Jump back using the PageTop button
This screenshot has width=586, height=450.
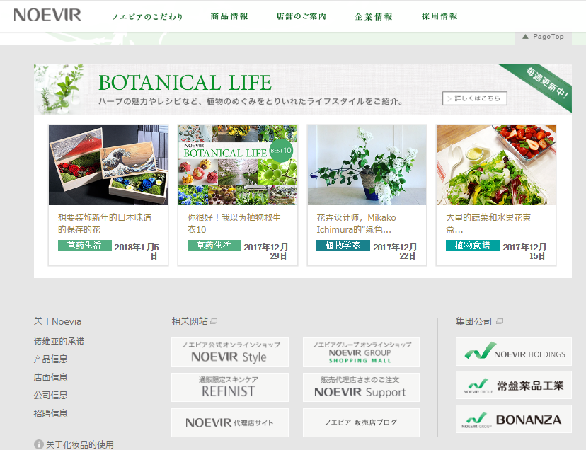tap(543, 37)
